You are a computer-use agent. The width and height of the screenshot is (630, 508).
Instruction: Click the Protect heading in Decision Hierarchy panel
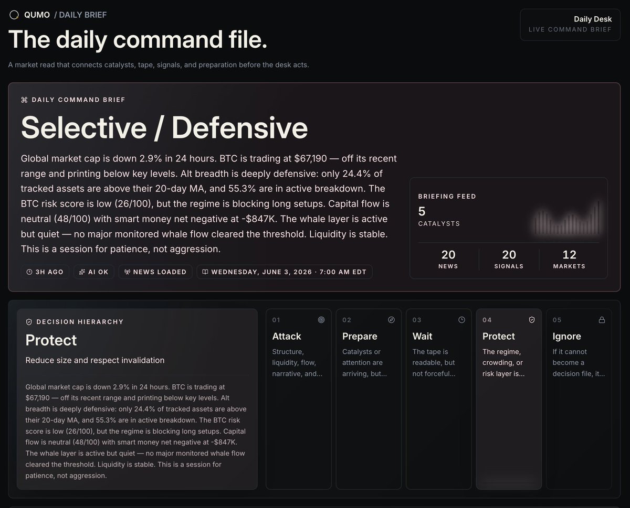tap(51, 340)
